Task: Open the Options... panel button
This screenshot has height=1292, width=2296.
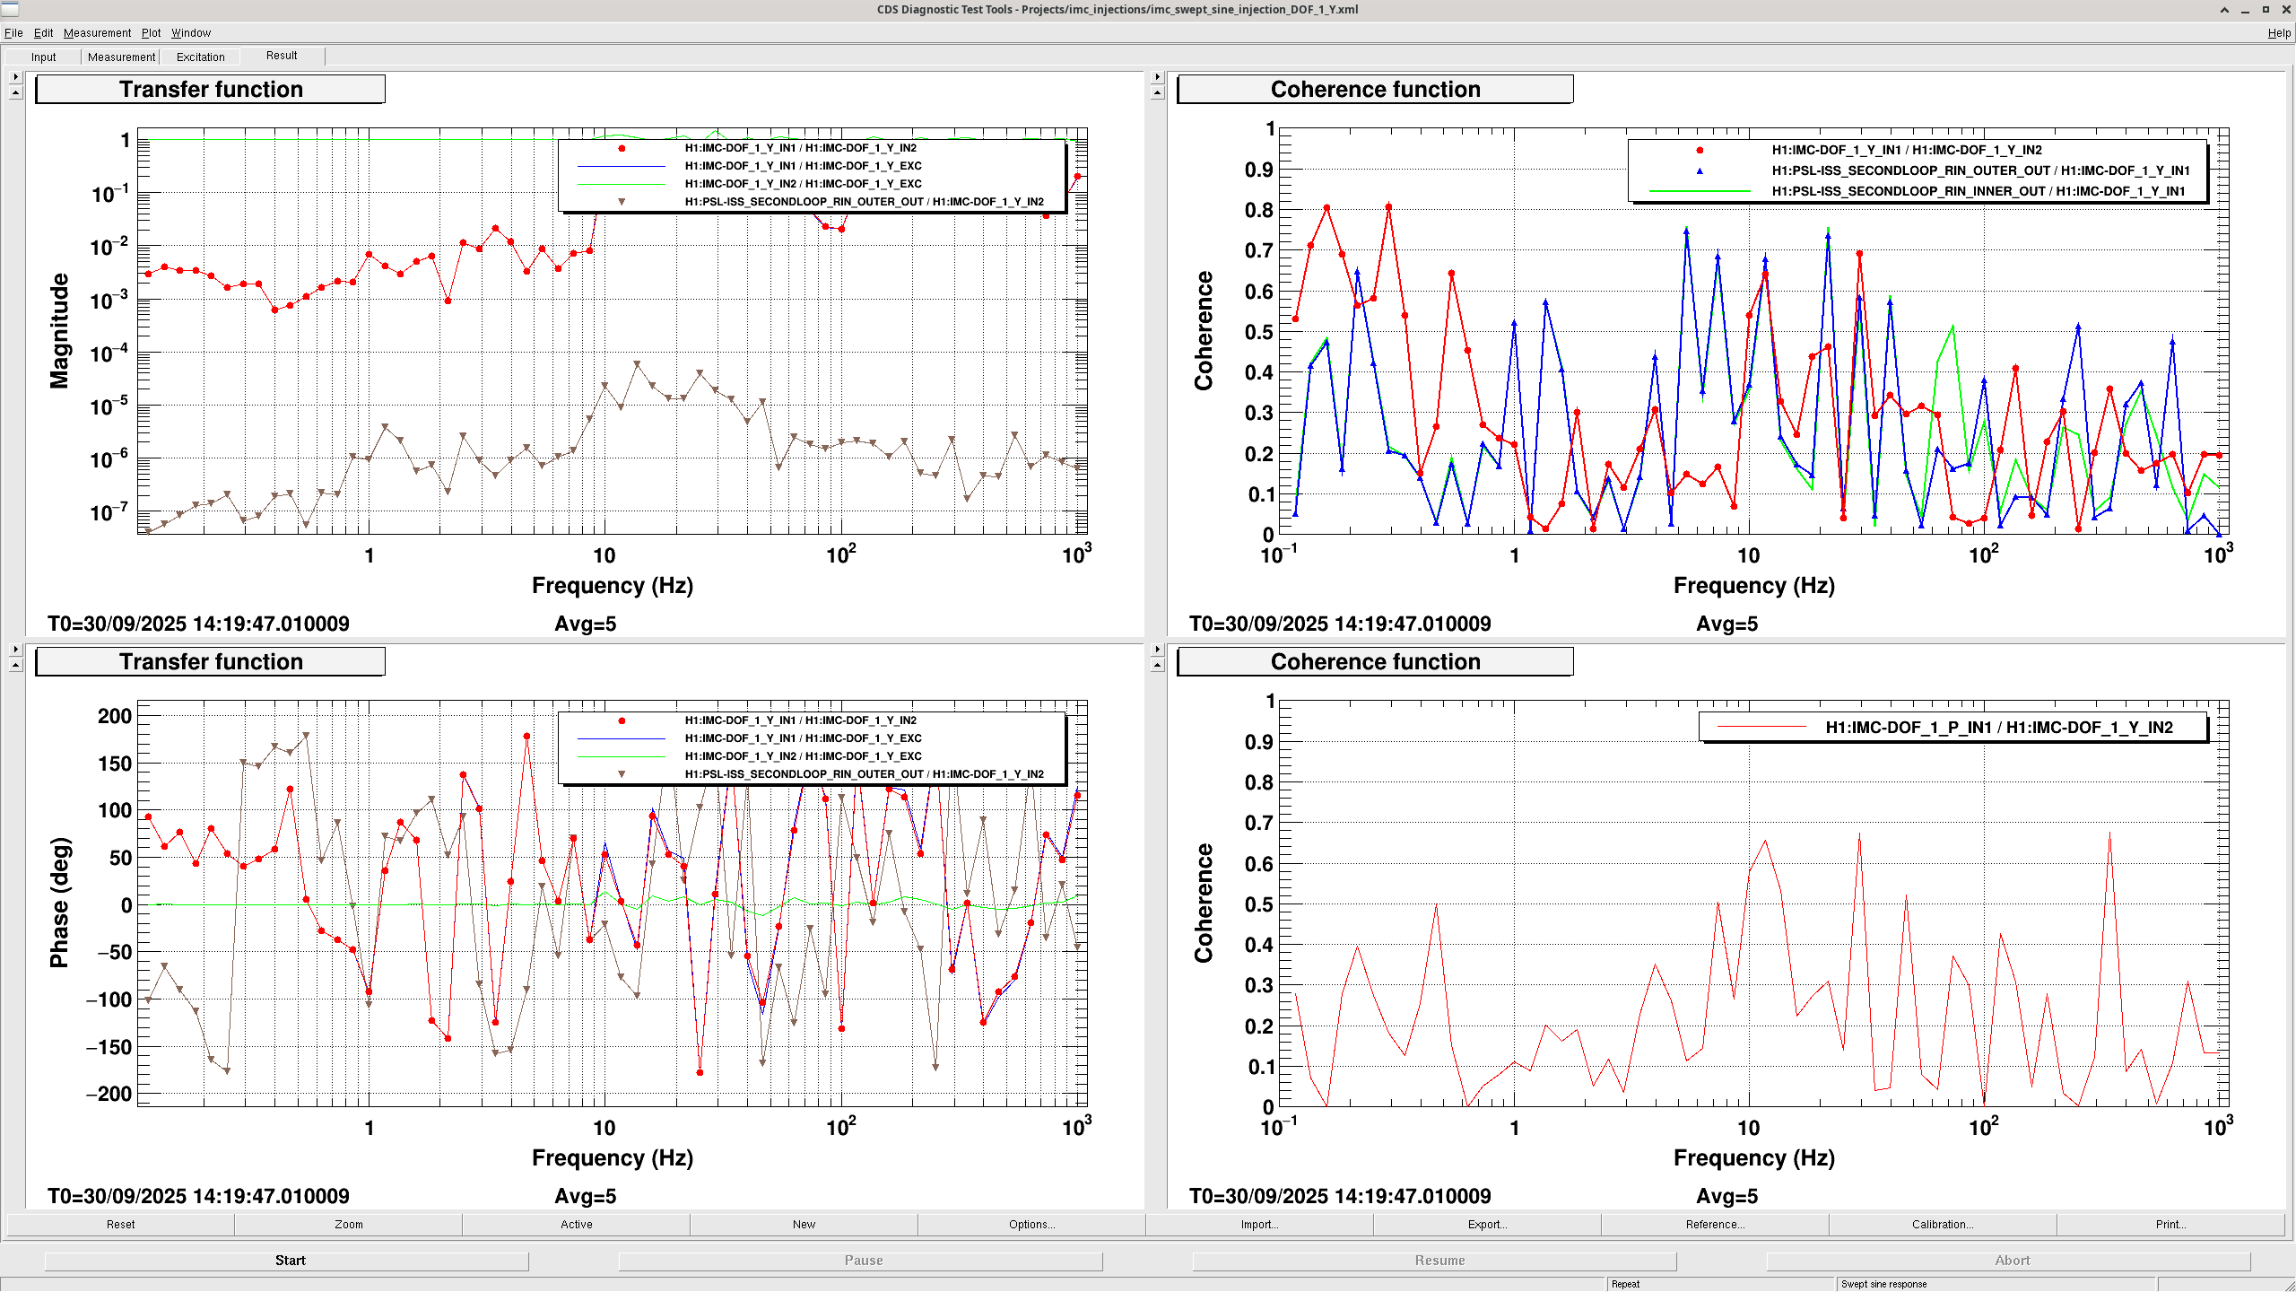Action: click(x=1031, y=1225)
